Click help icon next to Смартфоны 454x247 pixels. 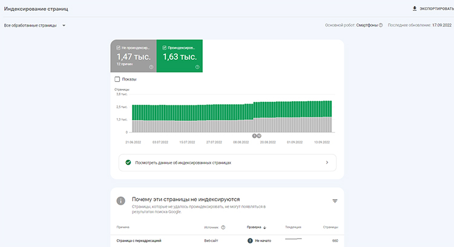381,25
